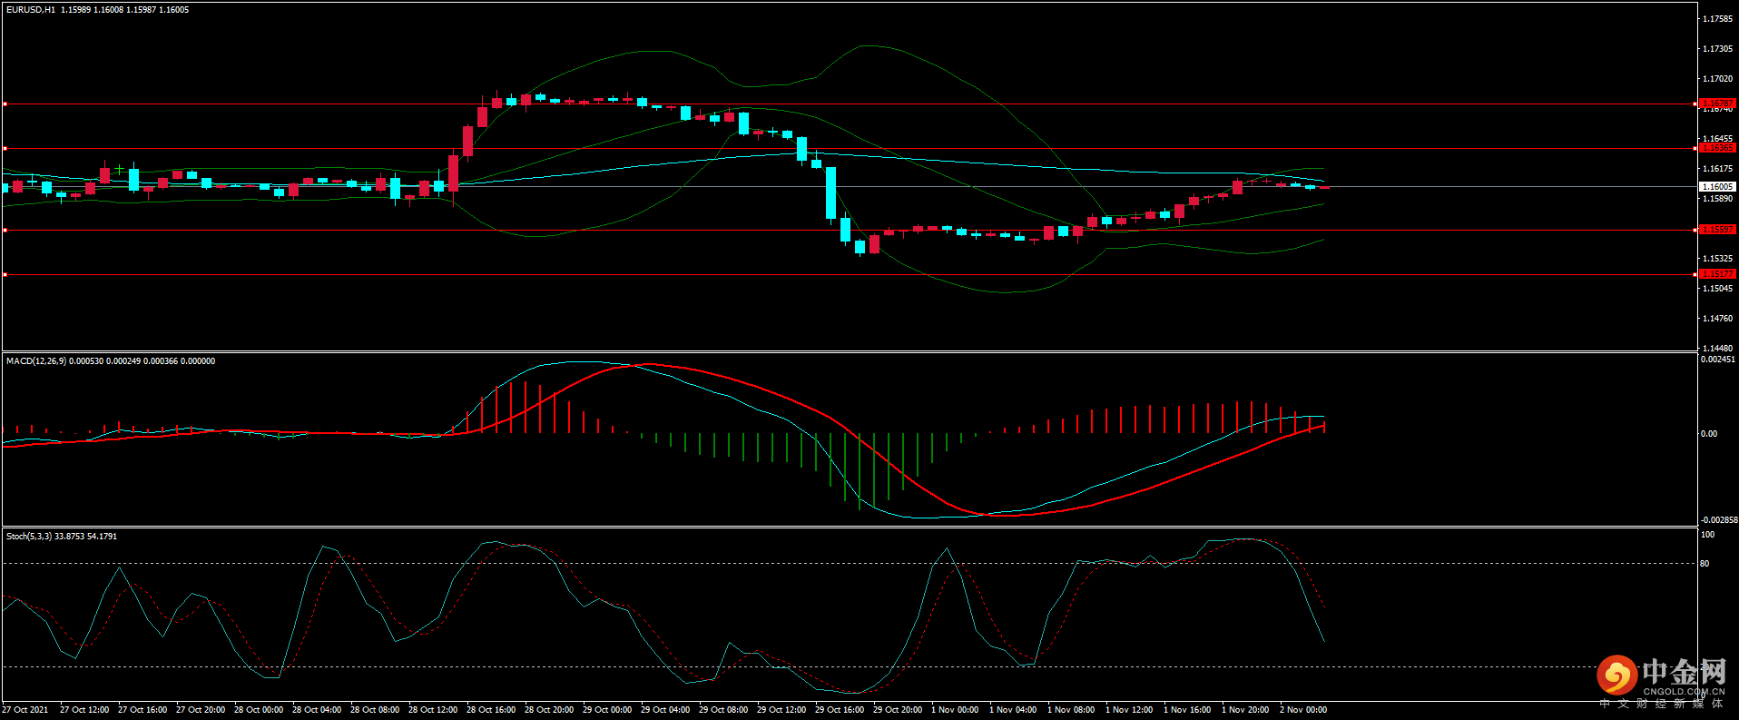Click the EURUSD,H1 chart title label
Viewport: 1739px width, 720px height.
pyautogui.click(x=31, y=10)
